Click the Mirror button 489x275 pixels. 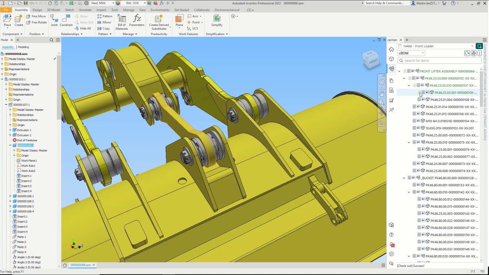[x=104, y=23]
